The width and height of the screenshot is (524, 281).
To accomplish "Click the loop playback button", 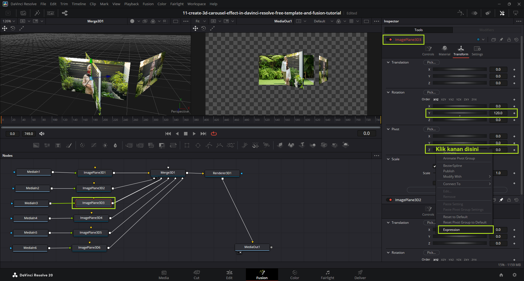I will tap(214, 134).
